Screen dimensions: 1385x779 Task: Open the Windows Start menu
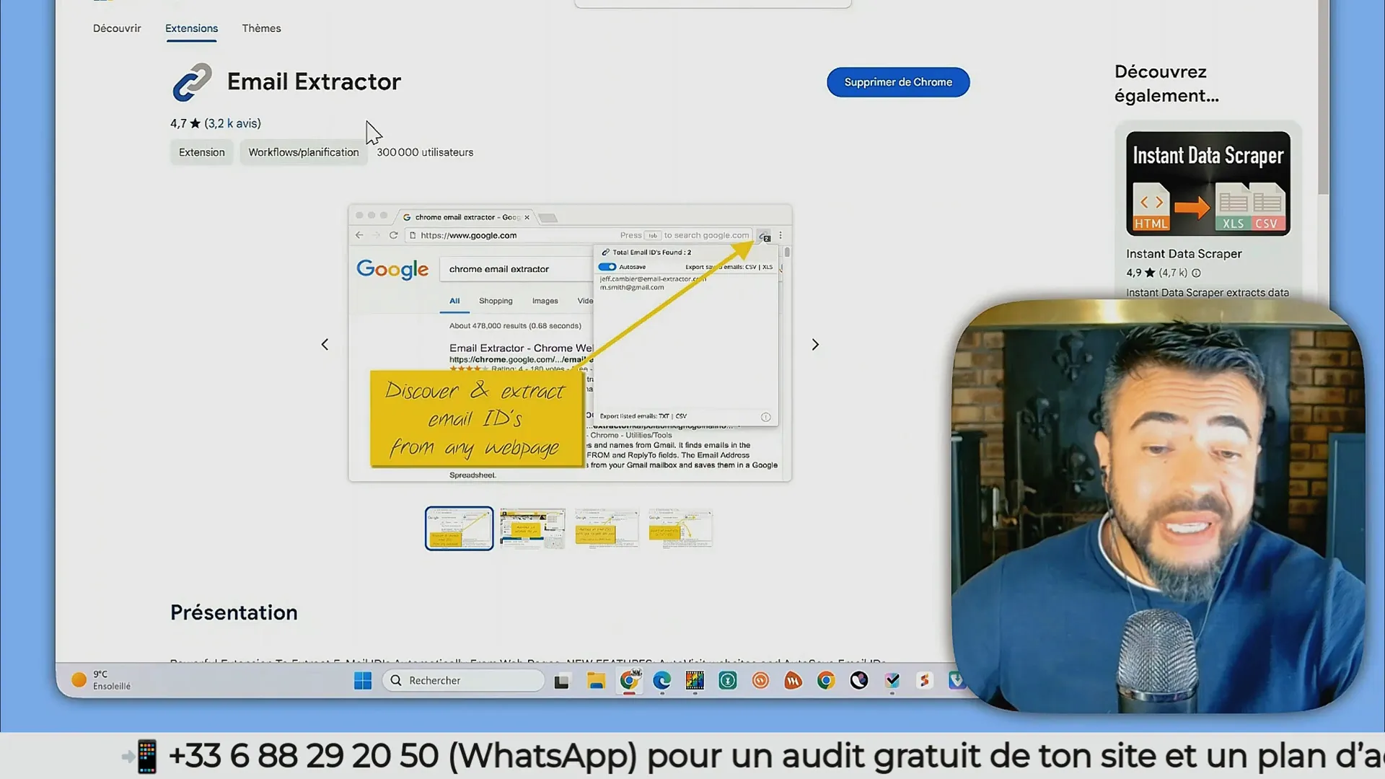coord(363,680)
